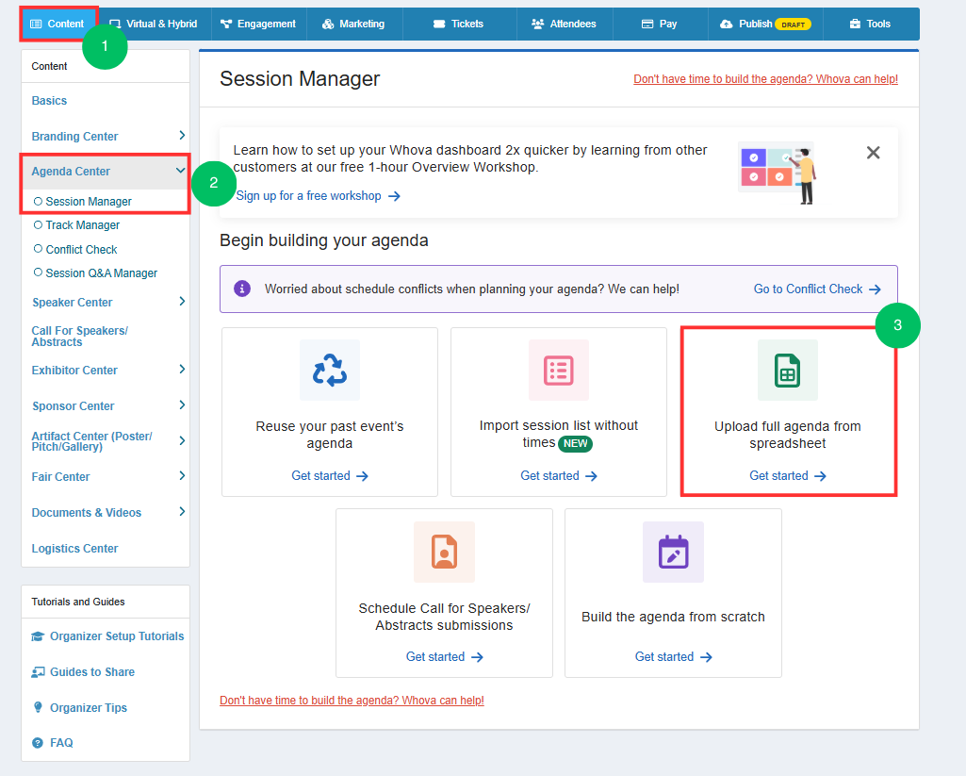The width and height of the screenshot is (966, 776).
Task: Click the Tickets icon
Action: (438, 24)
